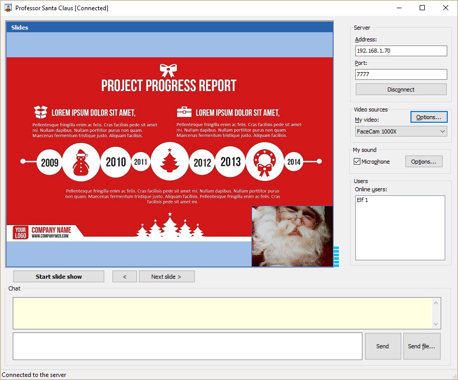The width and height of the screenshot is (458, 380).
Task: Click the briefcase icon on the slide
Action: [184, 112]
